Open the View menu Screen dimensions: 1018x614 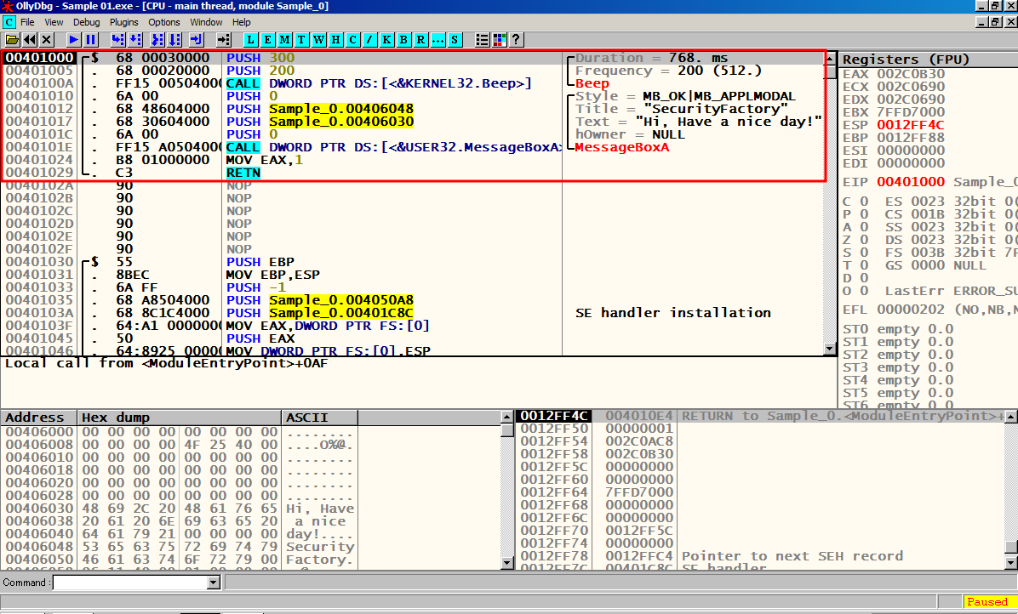[x=54, y=22]
